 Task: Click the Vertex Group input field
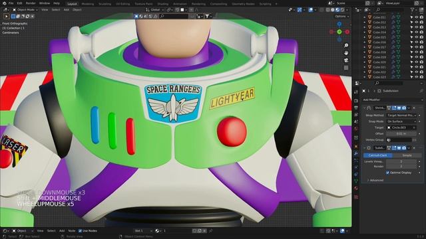(399, 140)
